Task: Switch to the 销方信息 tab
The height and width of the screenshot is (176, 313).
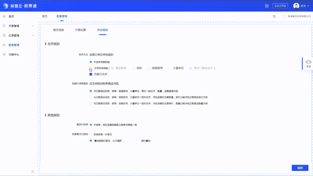Action: [58, 30]
